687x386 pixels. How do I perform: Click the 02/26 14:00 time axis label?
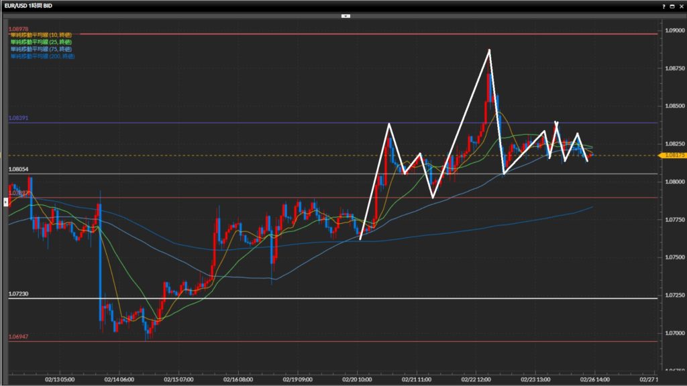(x=589, y=379)
